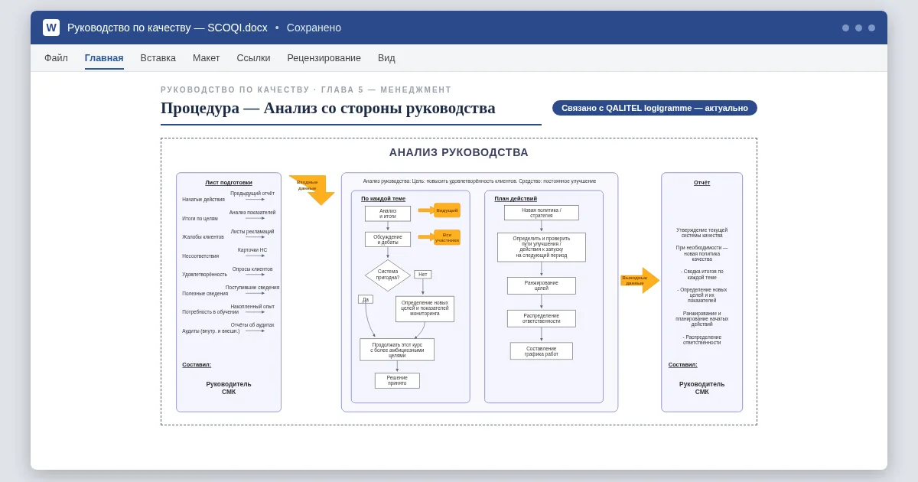Select the Определение новых целей и показателей мониторинга box
The image size is (918, 482).
(425, 308)
